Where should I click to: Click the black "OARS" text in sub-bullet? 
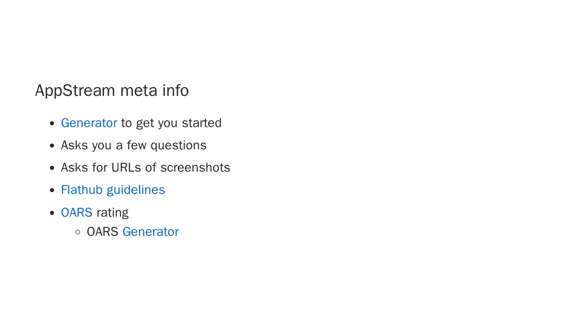pos(103,232)
